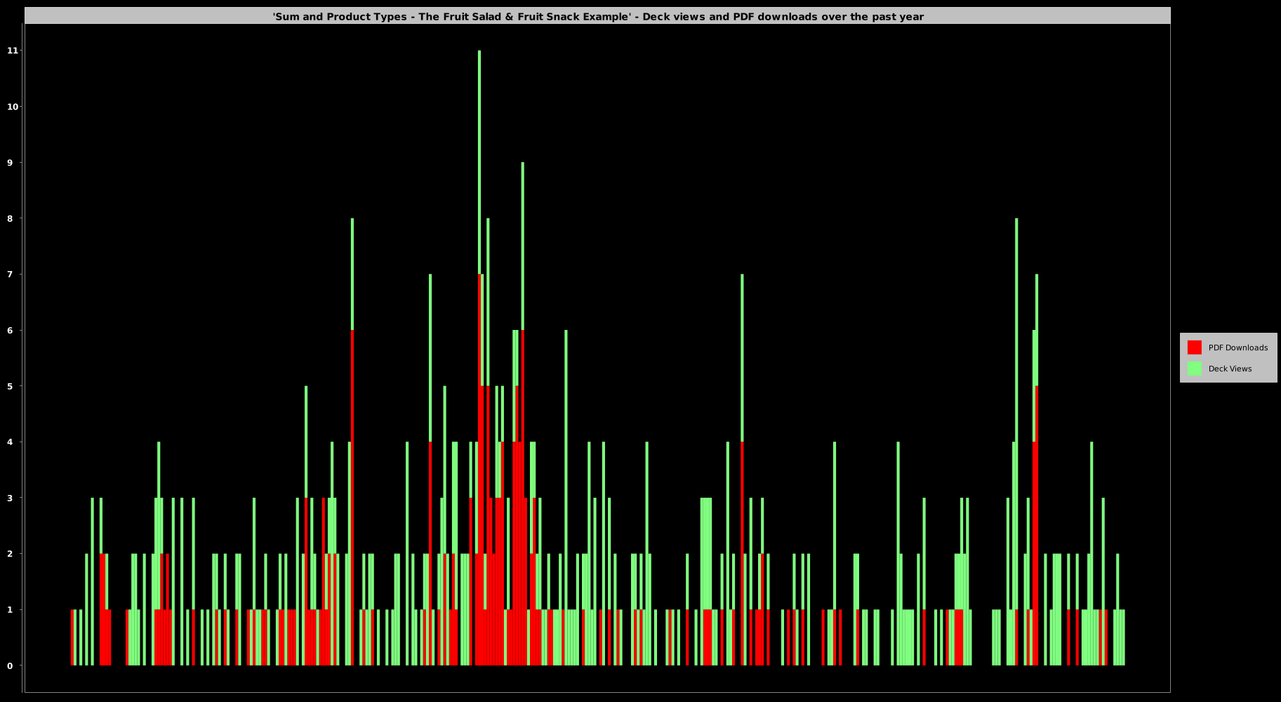Select the 'Deck Views' legend label
Screen dimensions: 1281x702
click(x=1230, y=369)
